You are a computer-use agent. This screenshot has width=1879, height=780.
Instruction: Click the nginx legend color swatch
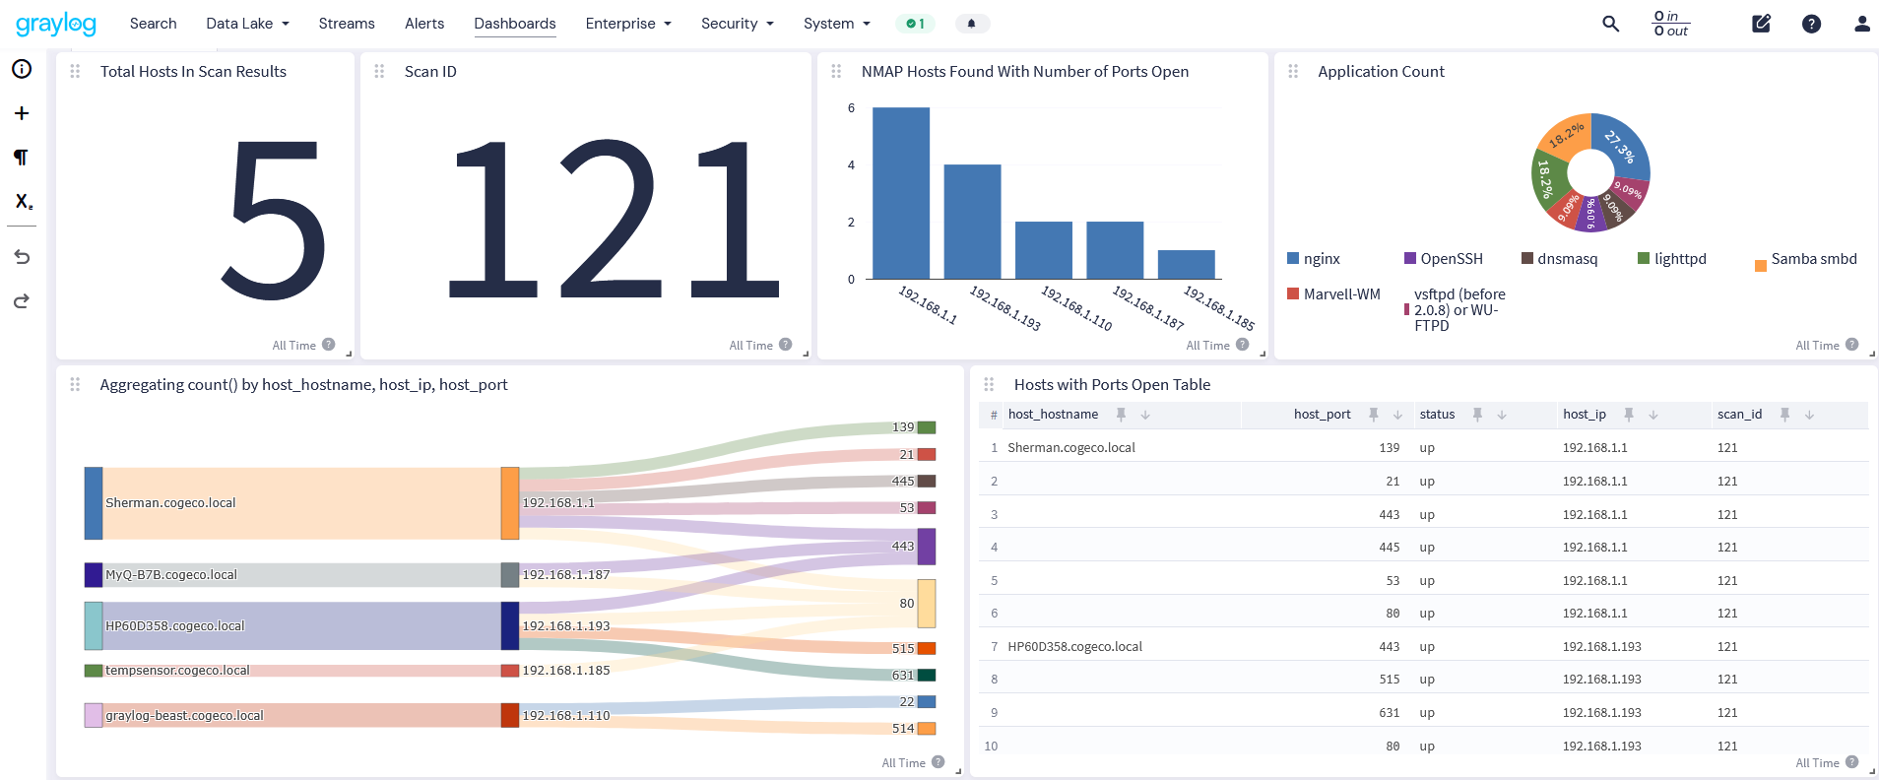point(1293,258)
